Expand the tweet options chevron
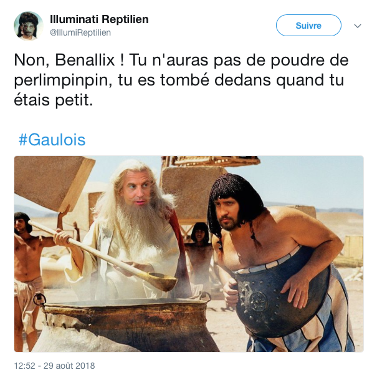Image resolution: width=372 pixels, height=375 pixels. (x=358, y=26)
